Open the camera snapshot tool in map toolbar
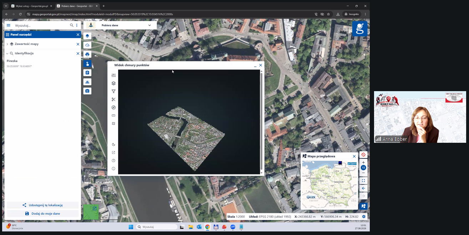This screenshot has height=235, width=469. coord(87,91)
